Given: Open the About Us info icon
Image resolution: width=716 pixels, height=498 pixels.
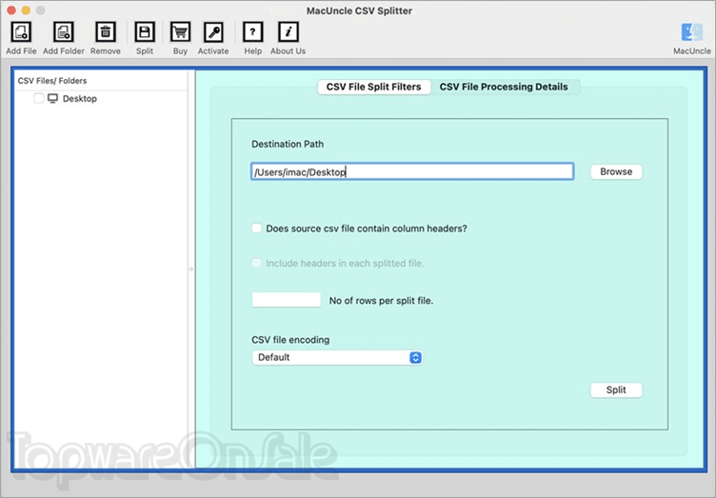Looking at the screenshot, I should point(288,32).
